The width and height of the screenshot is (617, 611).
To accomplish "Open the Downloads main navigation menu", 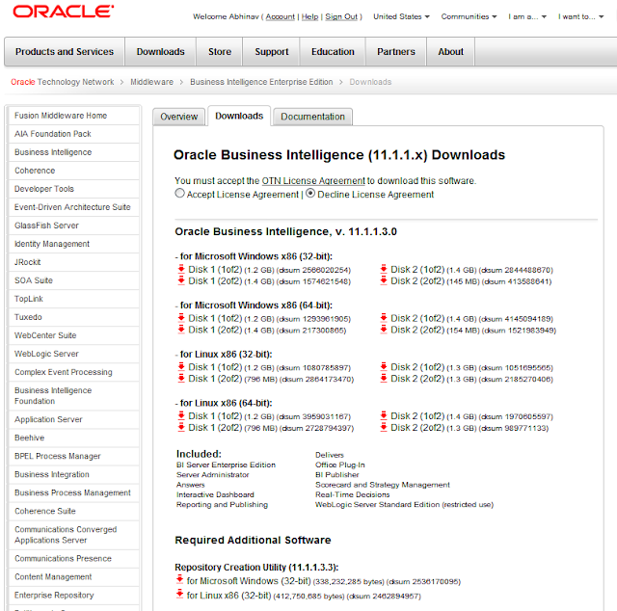I will coord(161,51).
